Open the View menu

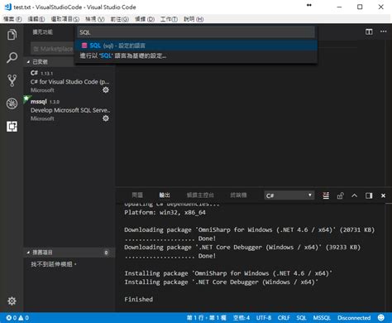95,19
